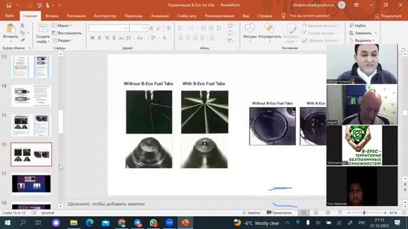Open the Эффекты фигуры dropdown
This screenshot has height=229, width=408.
(x=321, y=40)
